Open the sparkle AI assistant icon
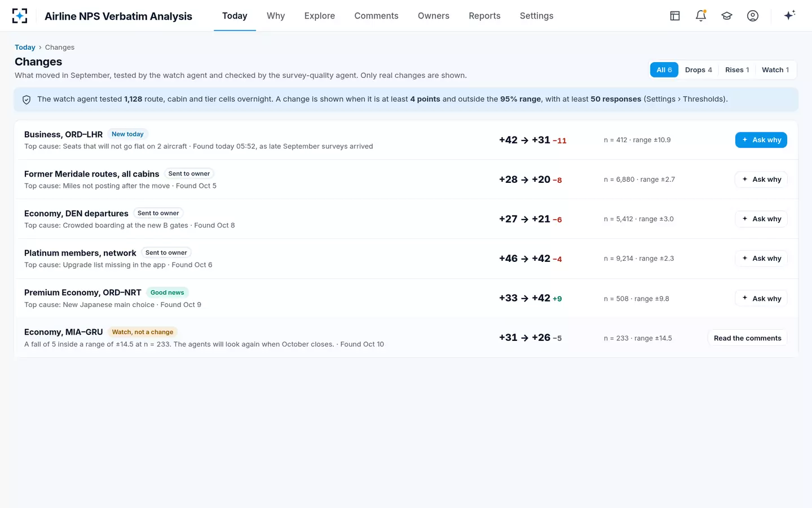 coord(789,15)
